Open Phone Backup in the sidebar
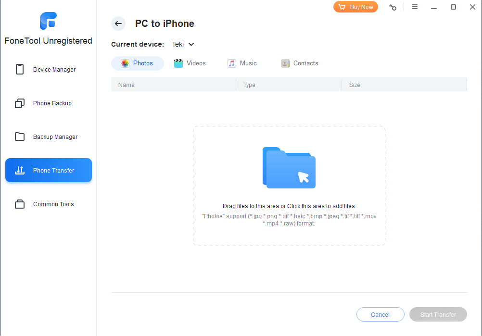This screenshot has width=482, height=336. point(49,103)
